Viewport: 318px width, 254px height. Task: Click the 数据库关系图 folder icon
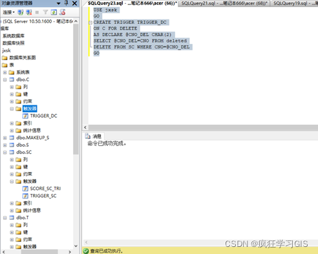pos(5,58)
